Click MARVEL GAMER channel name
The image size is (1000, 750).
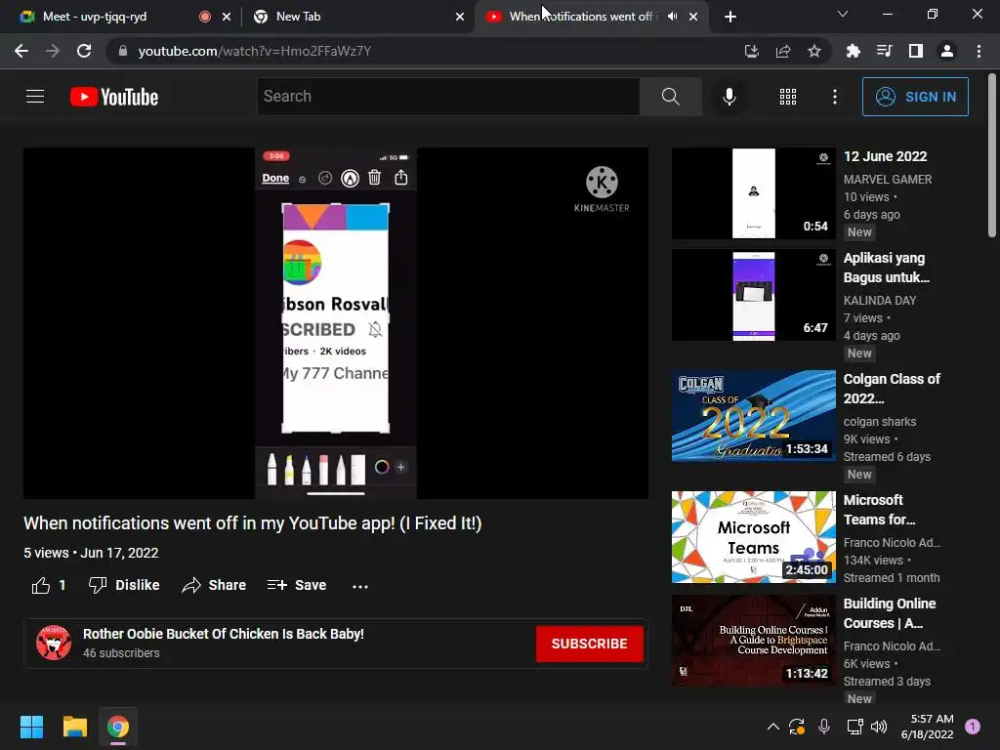(887, 180)
